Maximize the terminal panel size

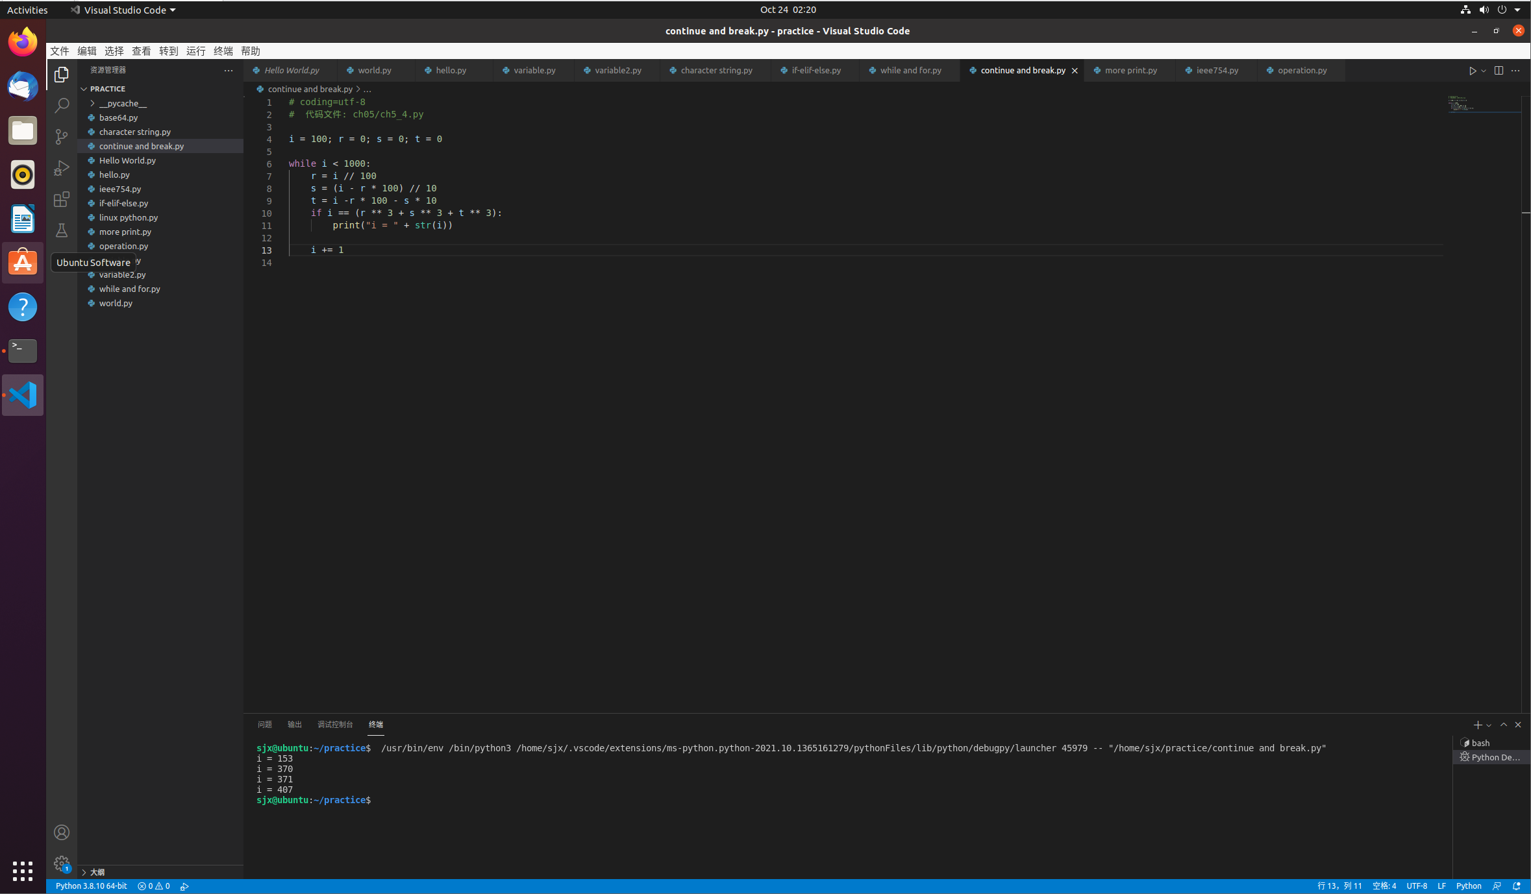pyautogui.click(x=1504, y=725)
